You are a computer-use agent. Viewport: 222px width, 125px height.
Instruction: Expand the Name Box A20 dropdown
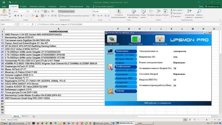[14, 24]
